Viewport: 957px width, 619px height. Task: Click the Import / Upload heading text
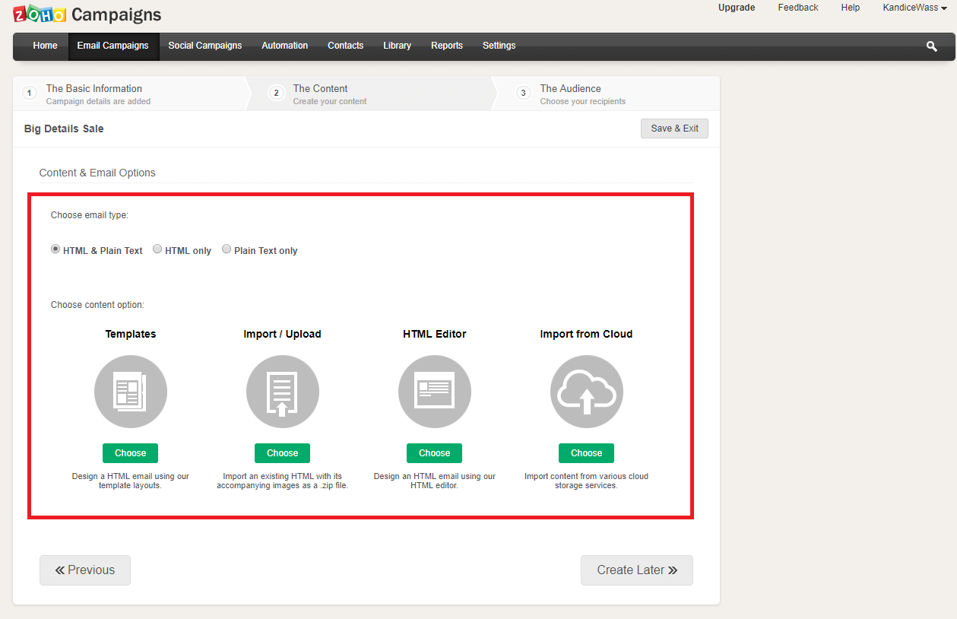(x=283, y=334)
